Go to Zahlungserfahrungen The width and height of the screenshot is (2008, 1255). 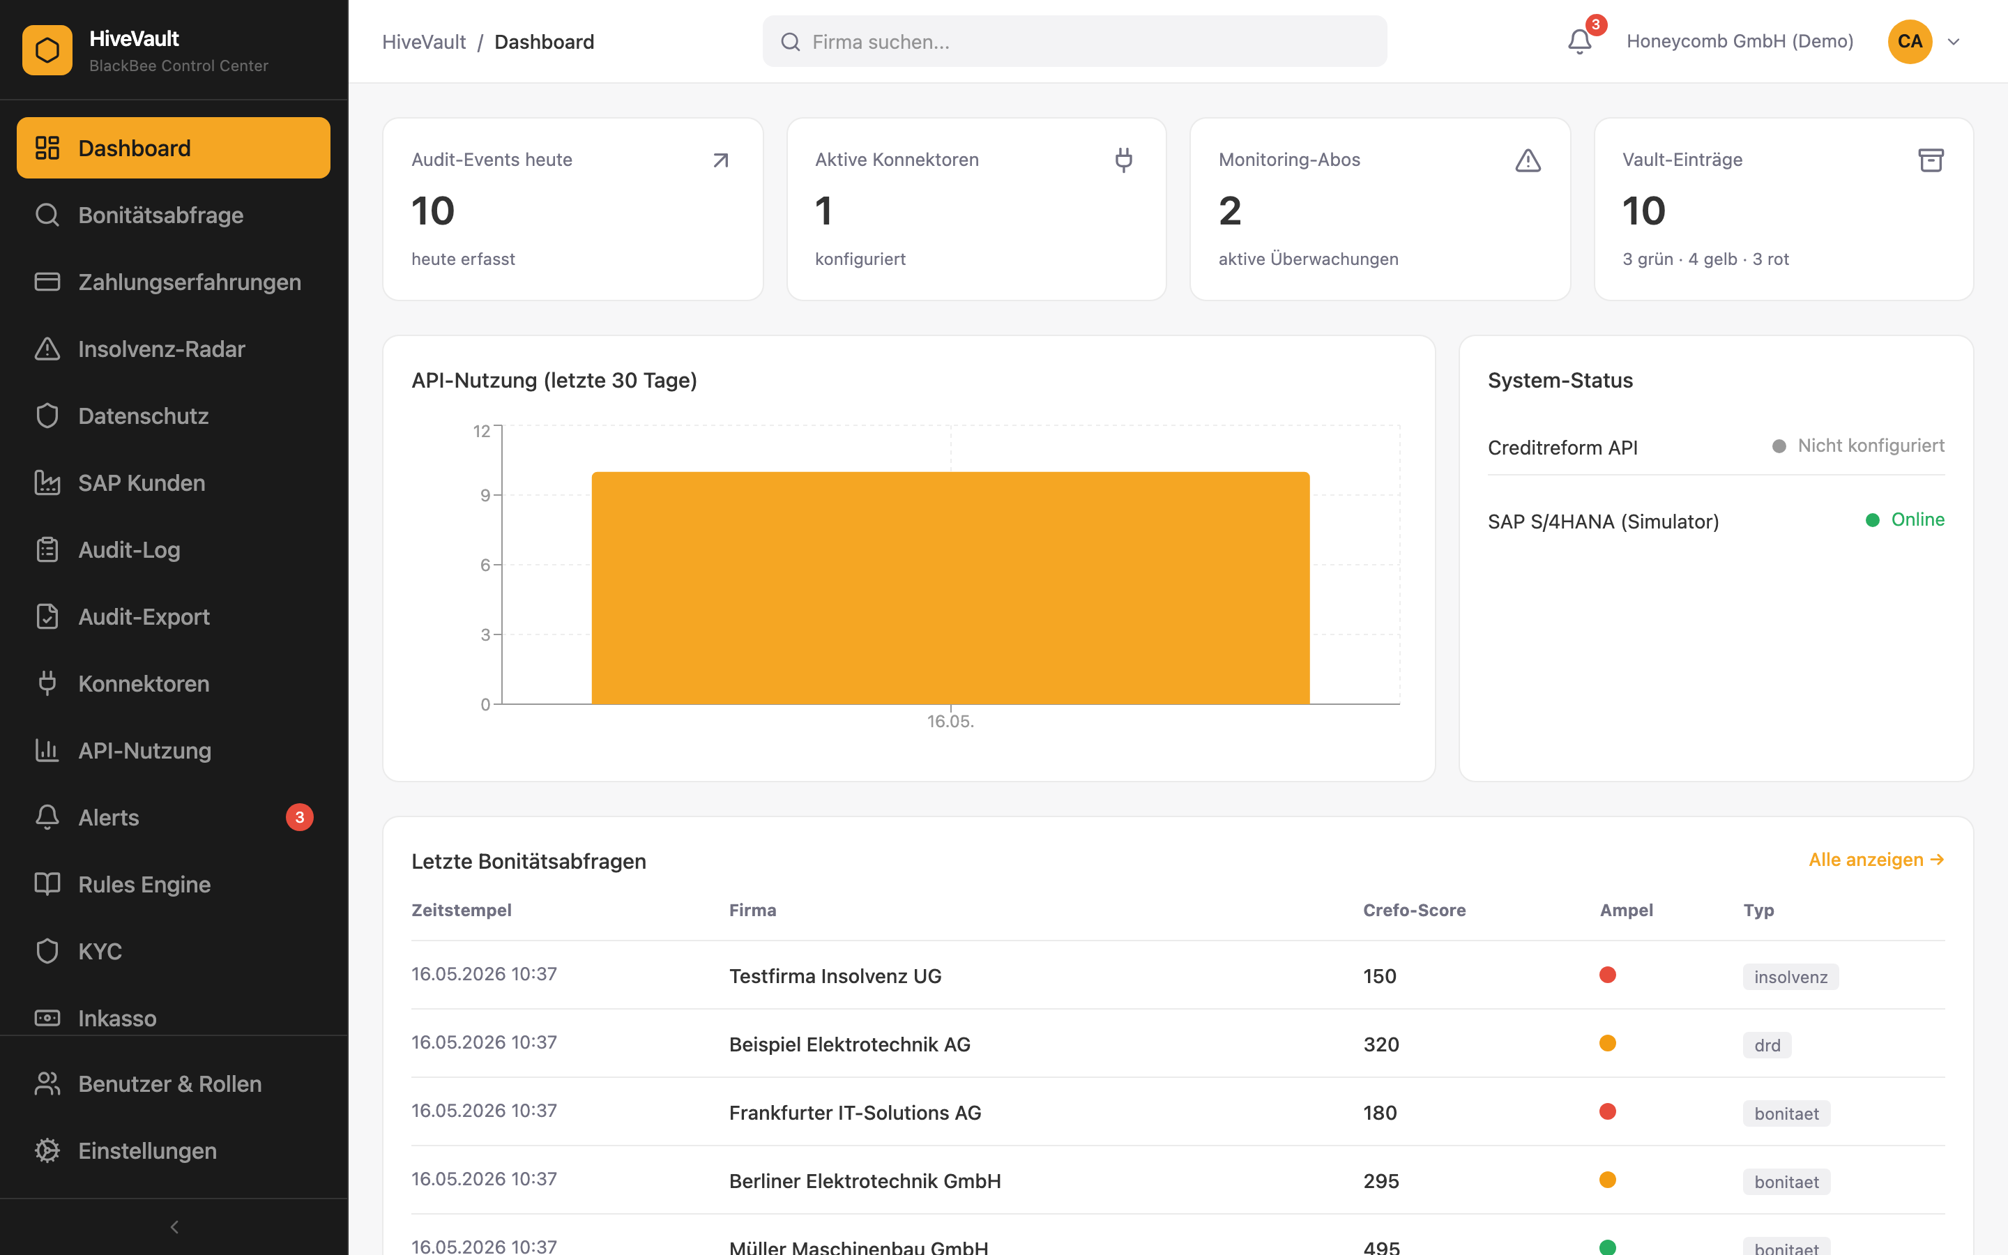[x=174, y=282]
